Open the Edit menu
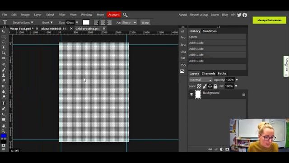Viewport: 289px width, 163px height. tap(14, 14)
